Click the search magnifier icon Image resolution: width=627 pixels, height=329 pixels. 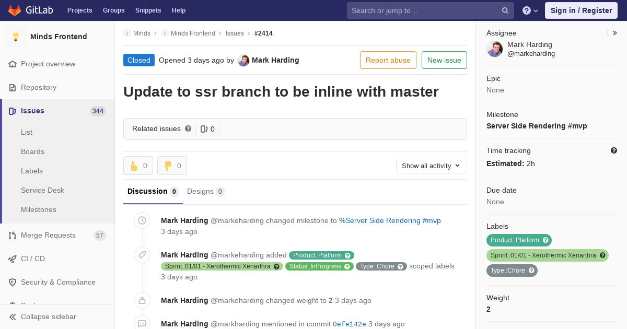point(505,10)
